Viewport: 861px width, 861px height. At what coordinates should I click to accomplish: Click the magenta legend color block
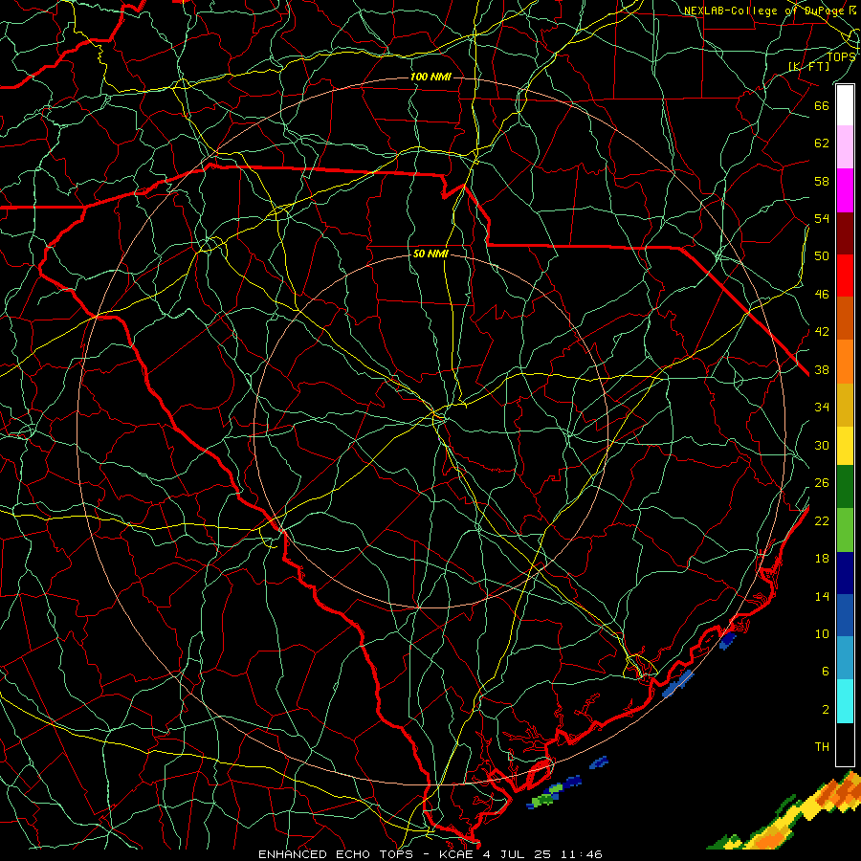[845, 190]
